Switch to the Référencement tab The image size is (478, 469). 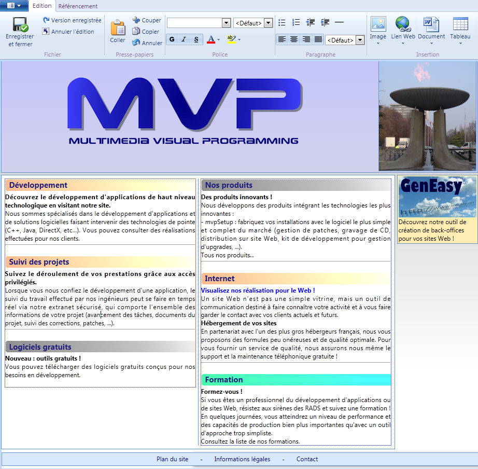[78, 6]
